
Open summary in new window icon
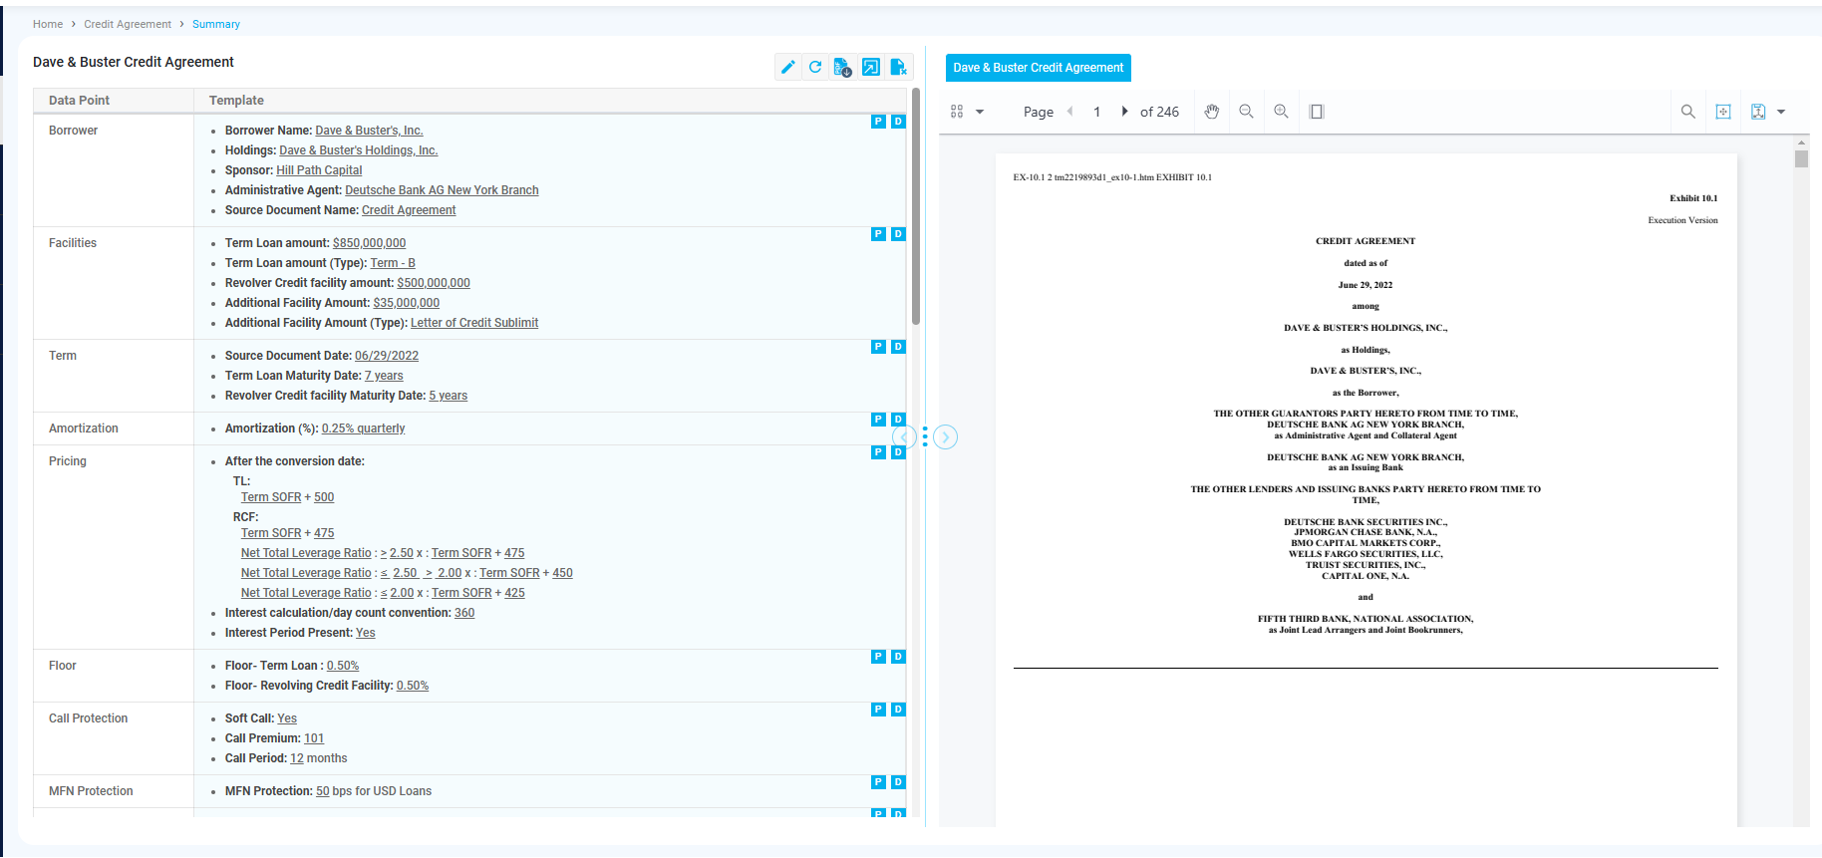871,67
